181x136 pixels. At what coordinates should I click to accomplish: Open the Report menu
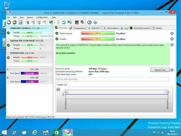coord(30,17)
